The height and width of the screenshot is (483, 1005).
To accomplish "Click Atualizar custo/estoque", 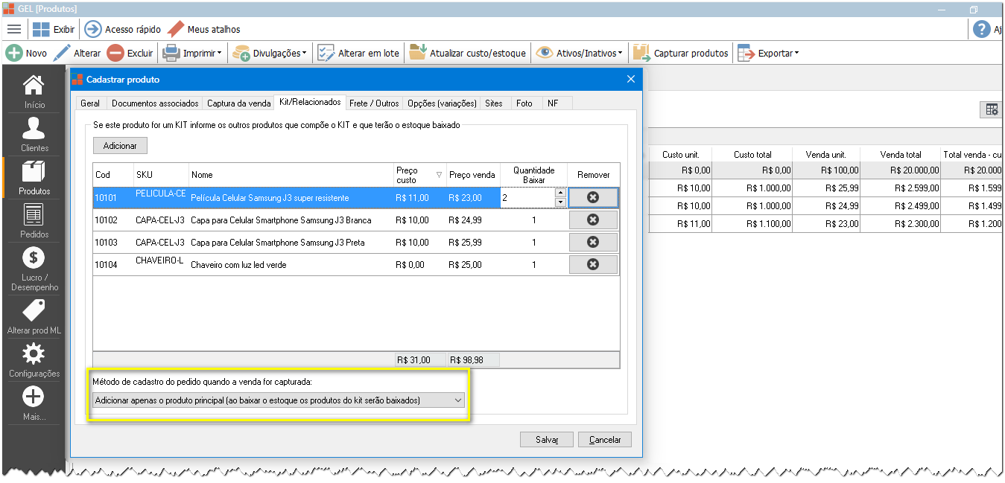I will pyautogui.click(x=468, y=53).
